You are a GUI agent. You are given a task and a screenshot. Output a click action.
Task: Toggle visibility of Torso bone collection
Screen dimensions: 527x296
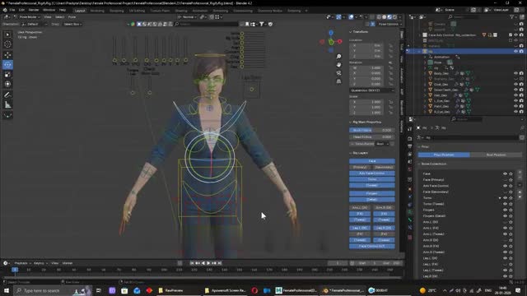point(505,198)
